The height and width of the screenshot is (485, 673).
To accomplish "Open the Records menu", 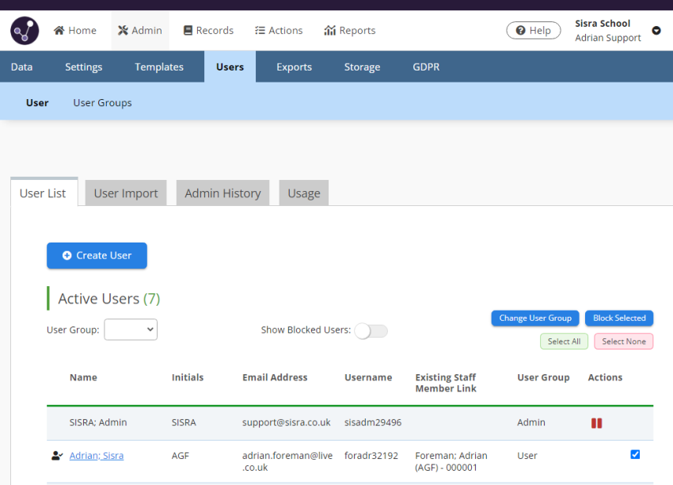I will 208,30.
